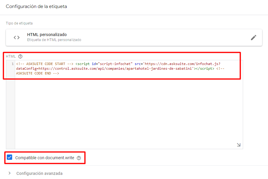Click the Configuración de la etiqueta heading
268x179 pixels.
coord(36,6)
